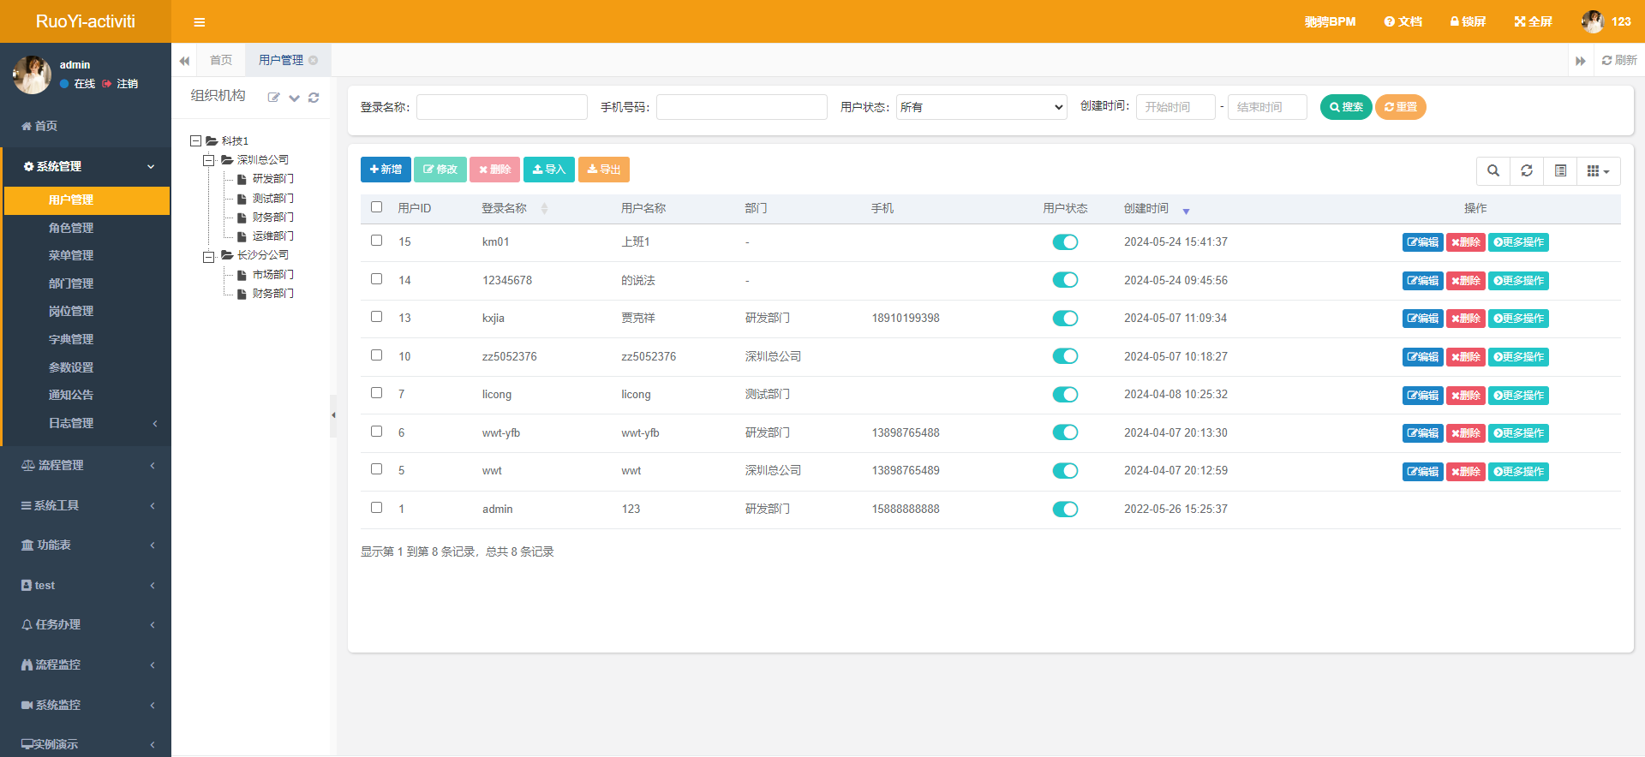Open the columns grid dropdown in toolbar
Image resolution: width=1645 pixels, height=757 pixels.
coord(1598,170)
